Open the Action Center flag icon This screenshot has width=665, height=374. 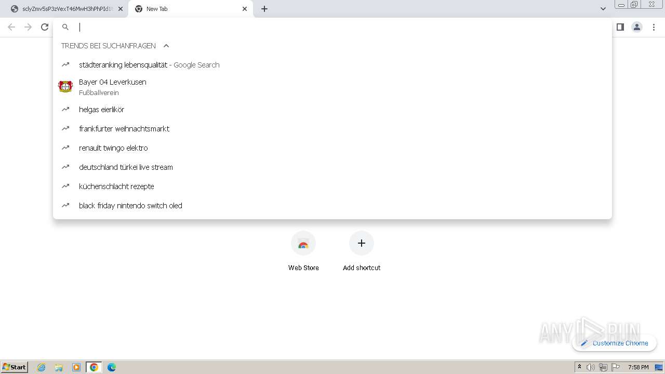pyautogui.click(x=616, y=367)
